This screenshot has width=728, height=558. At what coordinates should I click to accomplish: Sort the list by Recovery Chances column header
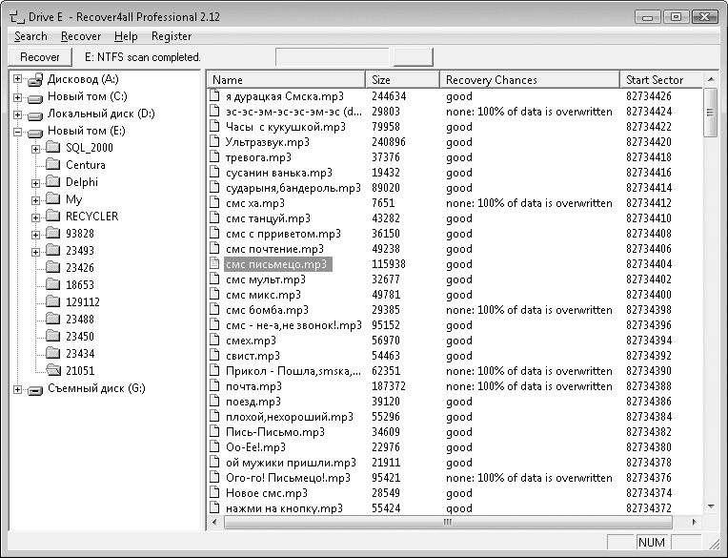(x=529, y=80)
